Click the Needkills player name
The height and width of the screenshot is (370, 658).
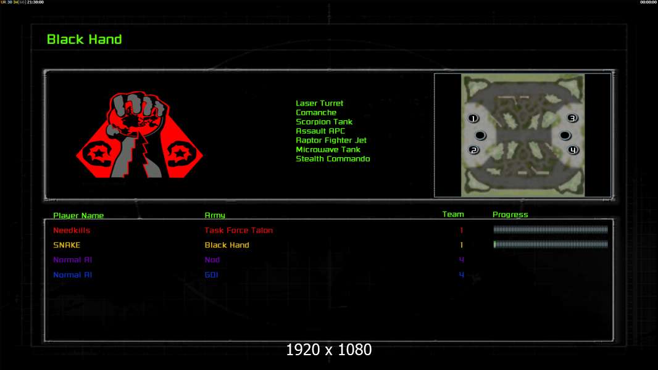[x=72, y=231]
